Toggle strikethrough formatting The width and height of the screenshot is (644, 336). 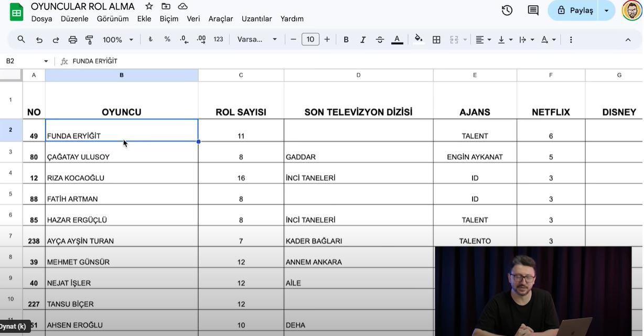pos(380,39)
